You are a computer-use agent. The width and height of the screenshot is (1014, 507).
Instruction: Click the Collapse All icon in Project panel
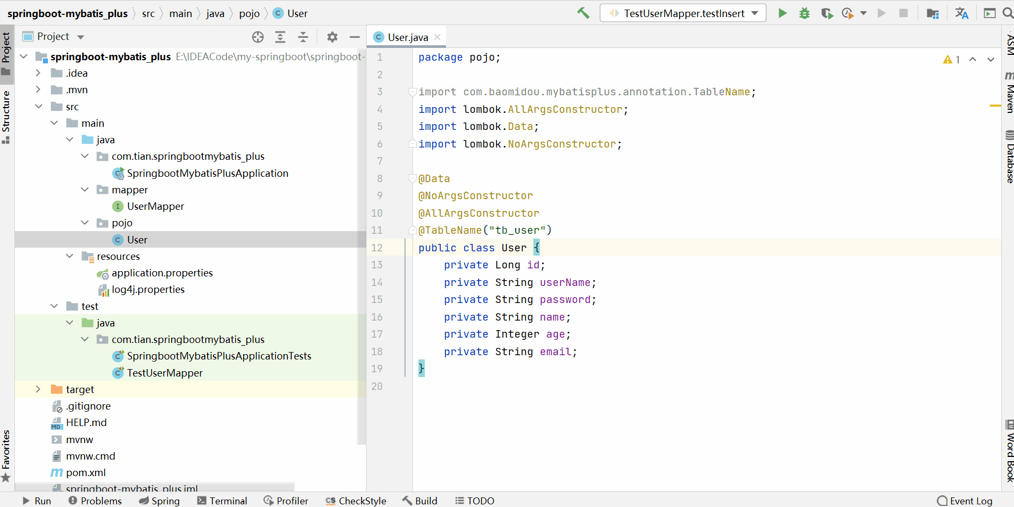coord(303,37)
